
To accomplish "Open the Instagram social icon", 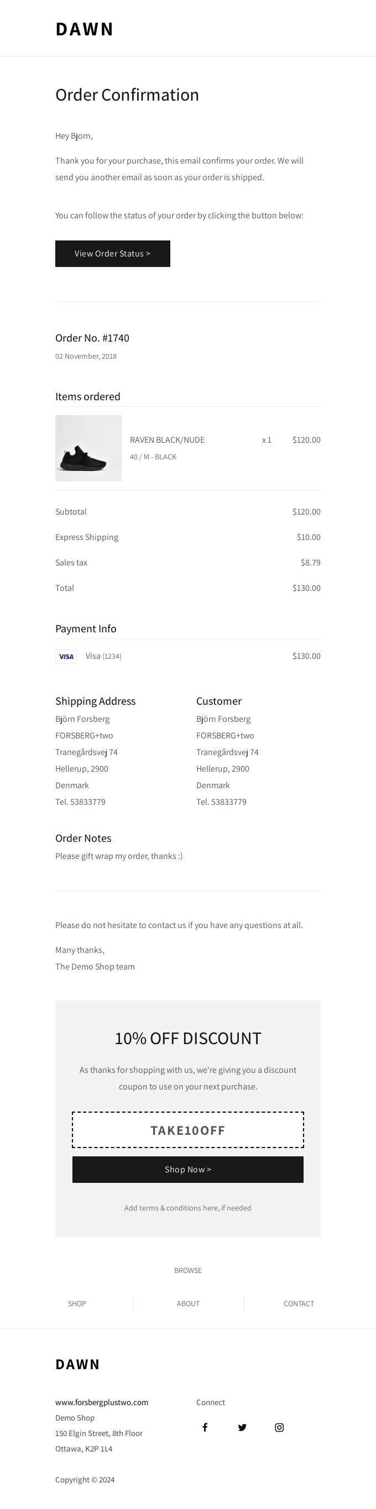I will pos(279,1428).
